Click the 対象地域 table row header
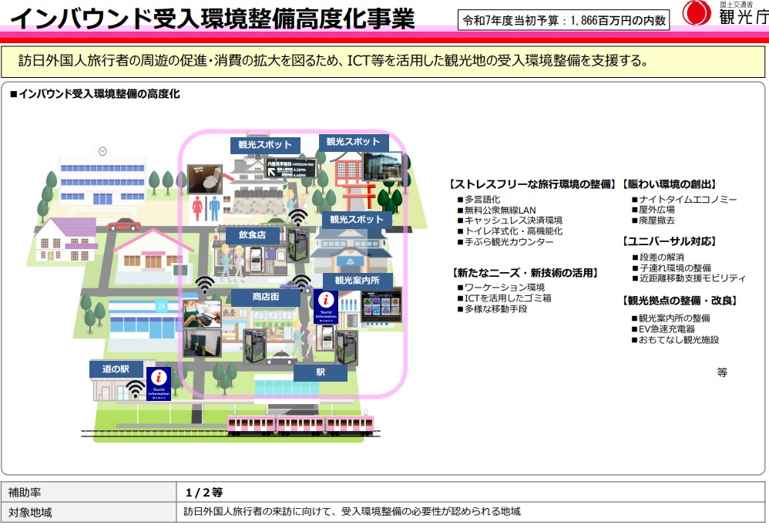 [89, 512]
